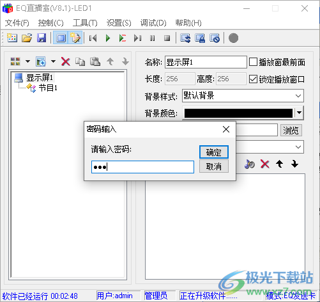
Task: Click the send-to-screen monitor arrow icon
Action: coord(185,38)
